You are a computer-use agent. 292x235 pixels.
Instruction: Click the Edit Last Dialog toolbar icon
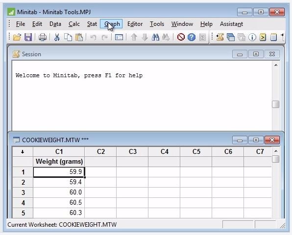click(119, 37)
